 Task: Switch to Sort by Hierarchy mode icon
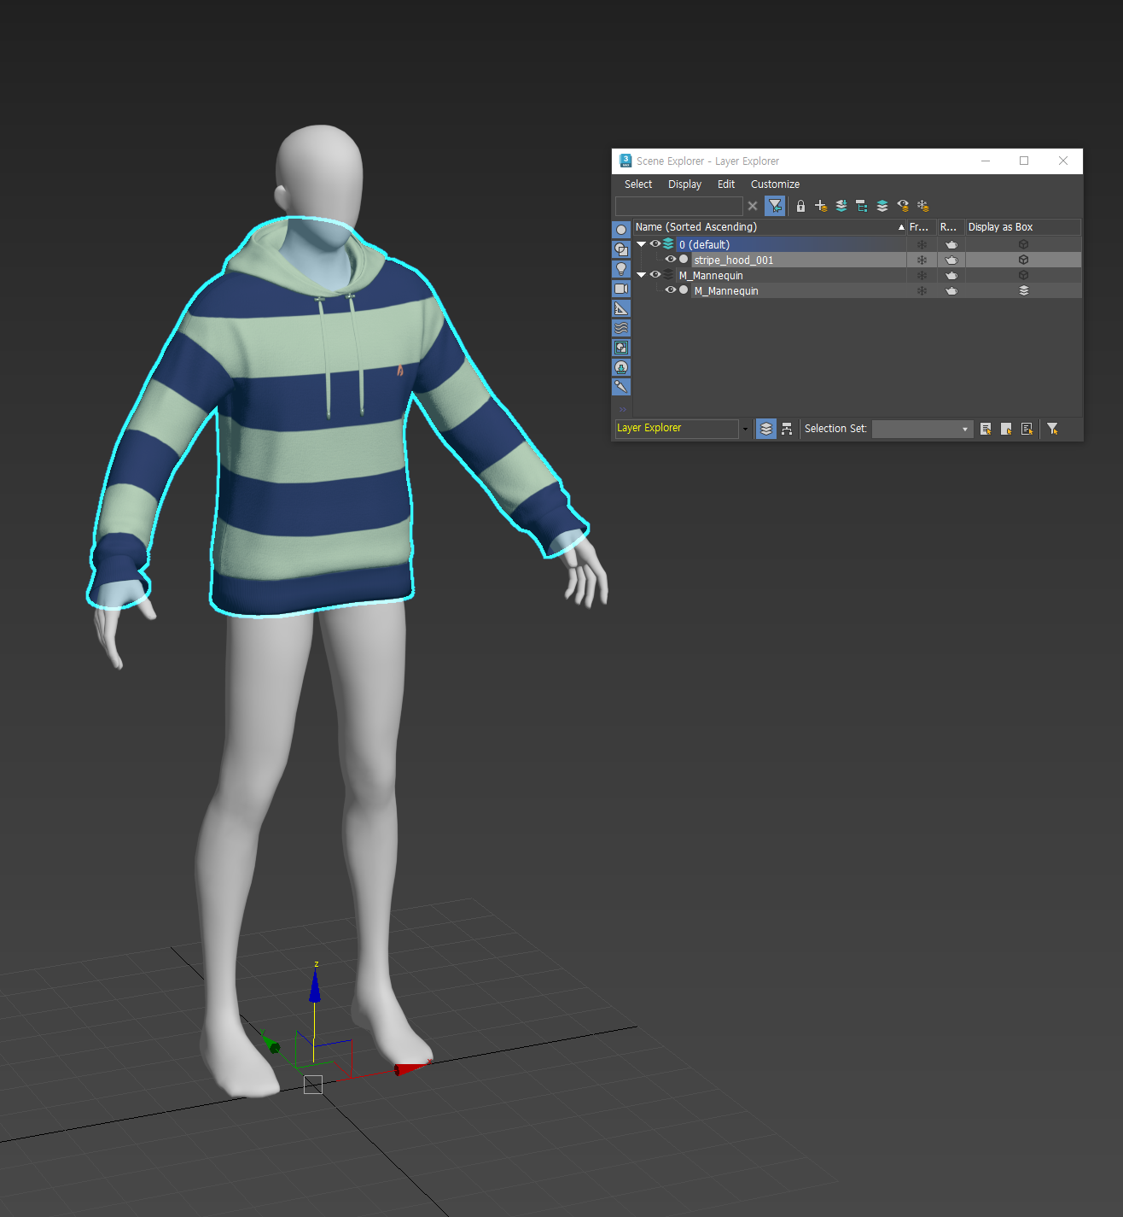787,429
